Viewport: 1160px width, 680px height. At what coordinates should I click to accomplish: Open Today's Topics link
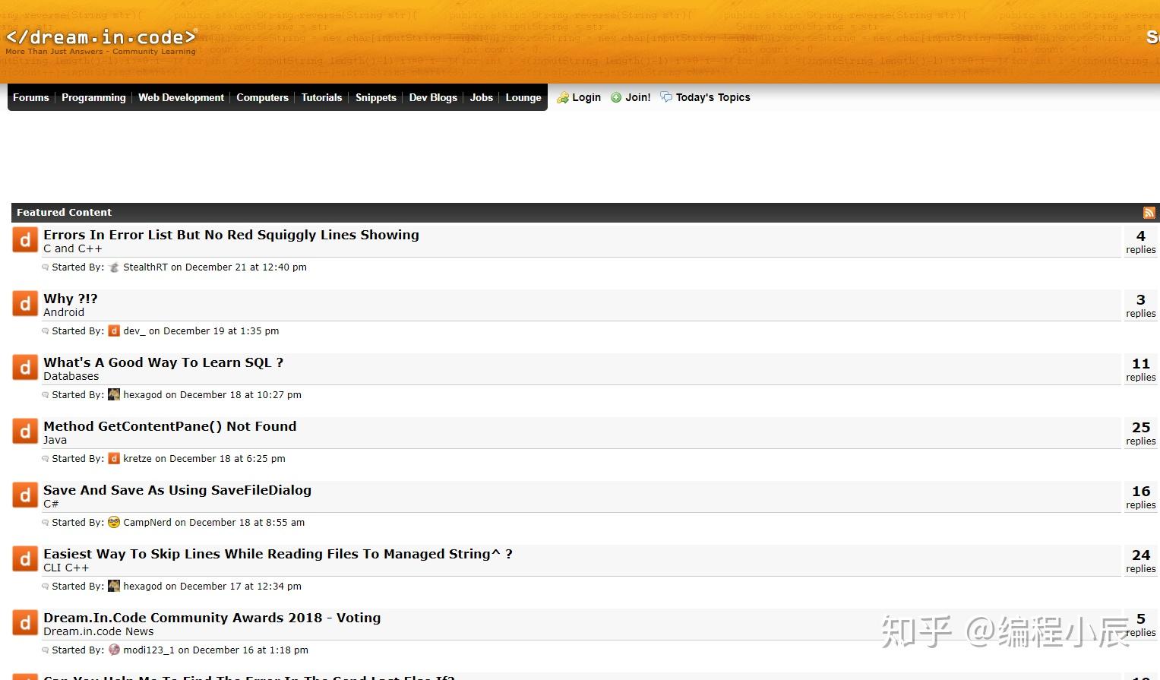click(713, 97)
